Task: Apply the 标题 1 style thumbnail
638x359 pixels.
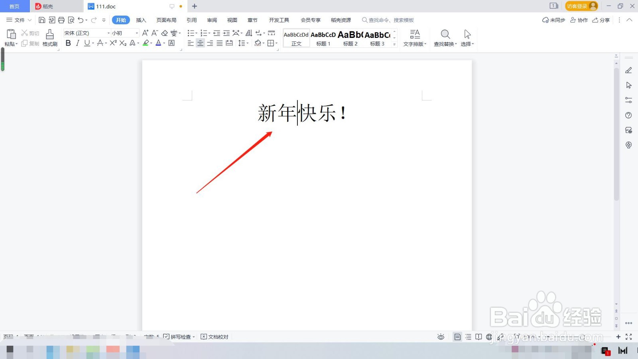Action: click(x=323, y=39)
